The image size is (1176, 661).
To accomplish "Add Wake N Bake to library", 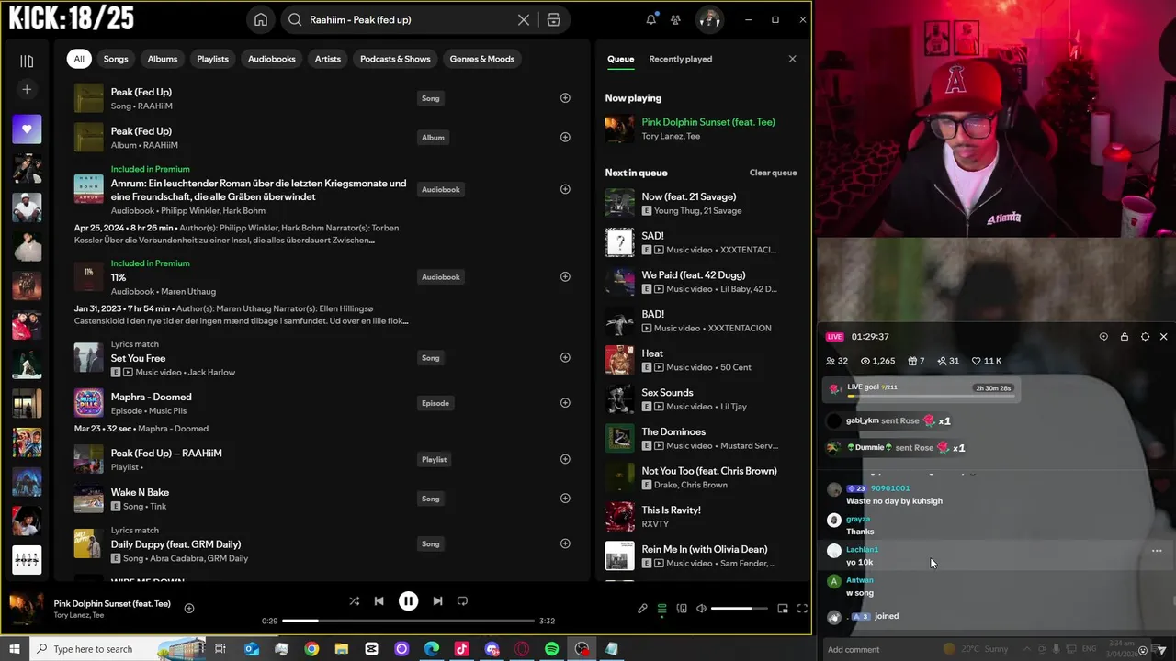I will tap(565, 499).
